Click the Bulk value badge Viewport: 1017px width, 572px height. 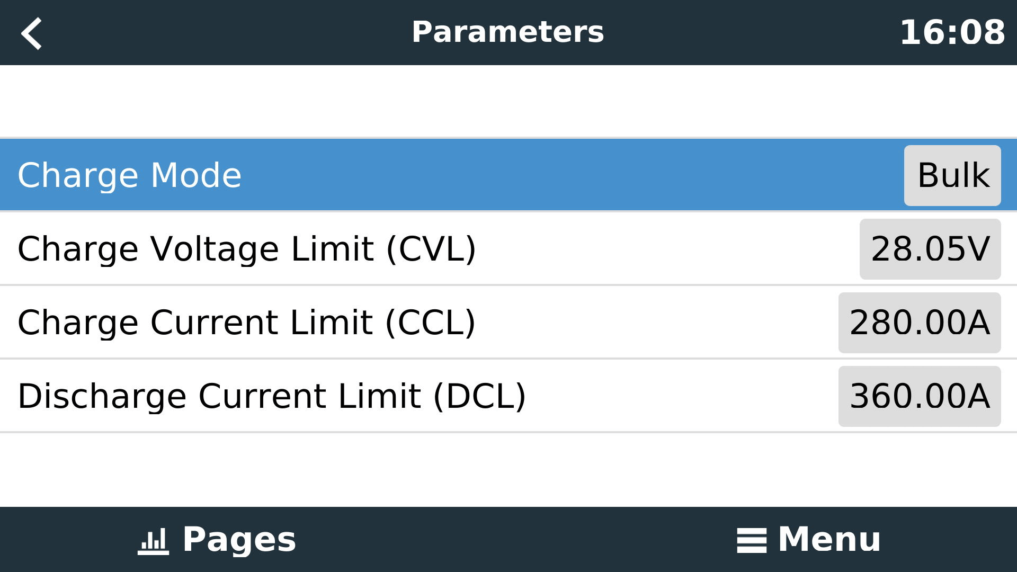click(x=952, y=175)
